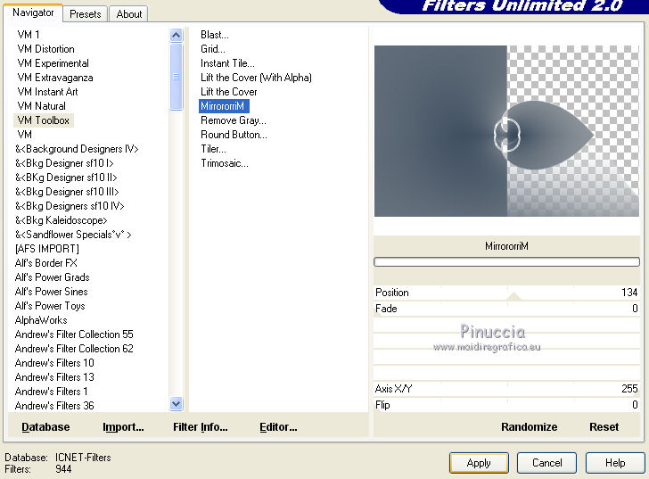Choose the Tiler... filter
The image size is (649, 479).
(x=213, y=149)
